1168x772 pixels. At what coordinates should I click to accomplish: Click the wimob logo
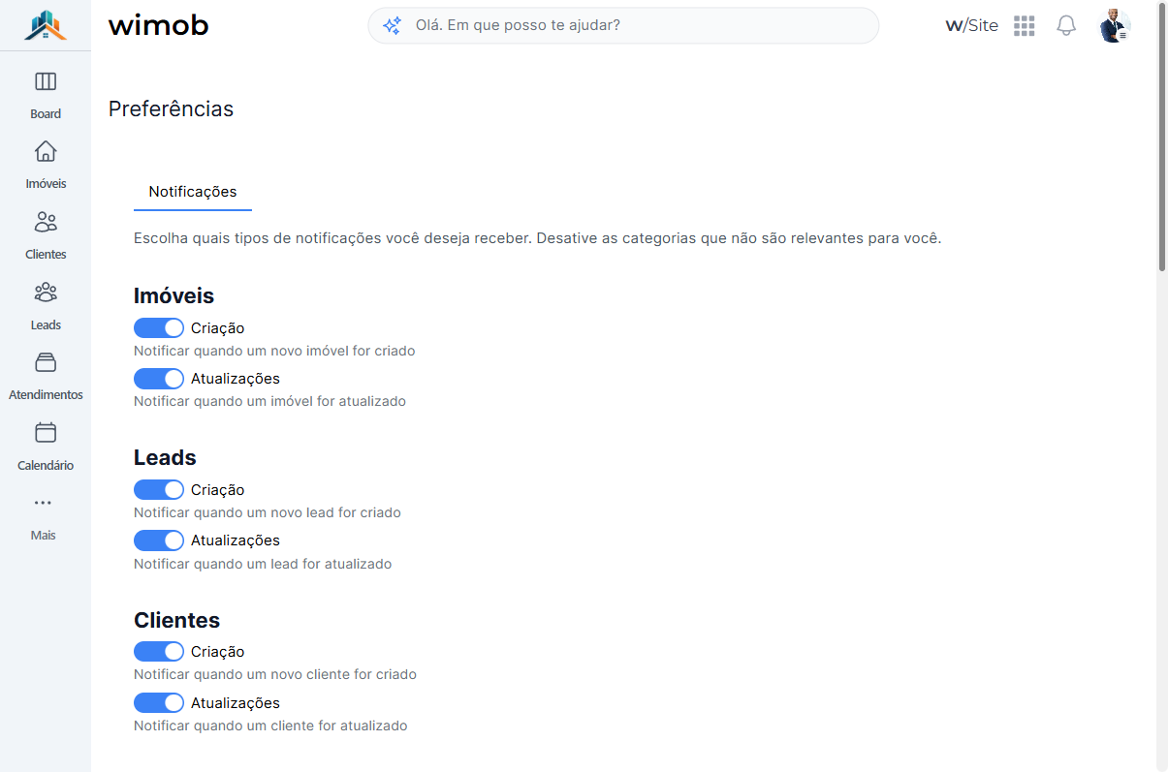pos(159,25)
